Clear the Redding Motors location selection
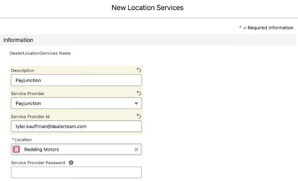 pyautogui.click(x=136, y=150)
